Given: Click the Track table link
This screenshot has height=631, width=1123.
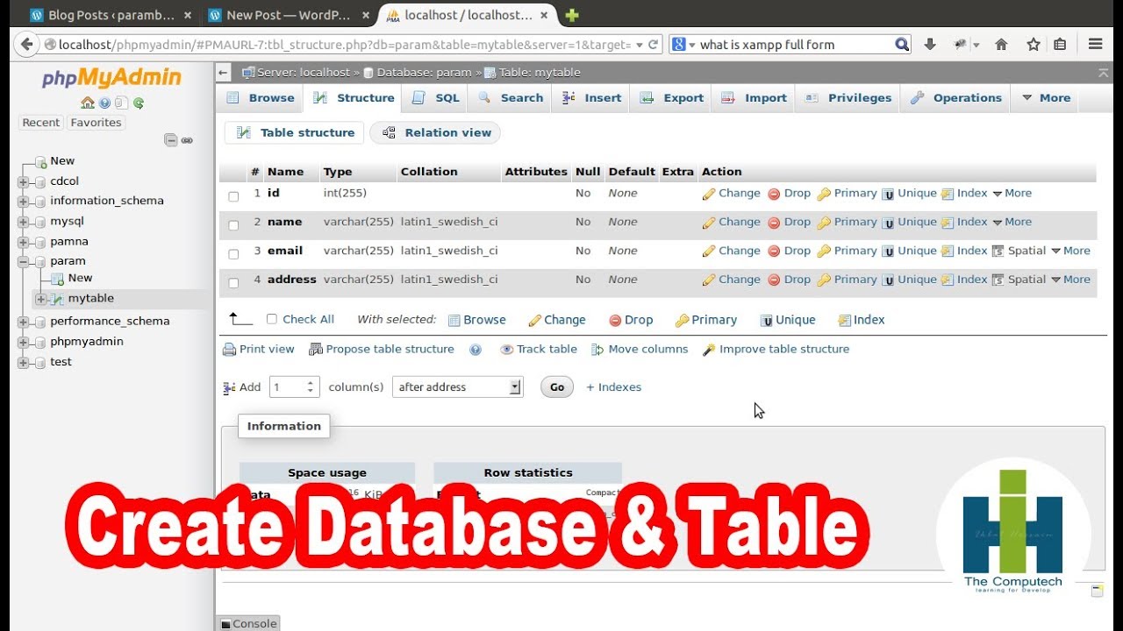Looking at the screenshot, I should click(x=539, y=349).
